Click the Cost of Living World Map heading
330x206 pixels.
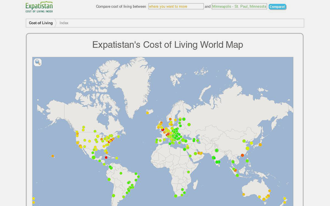tap(167, 44)
